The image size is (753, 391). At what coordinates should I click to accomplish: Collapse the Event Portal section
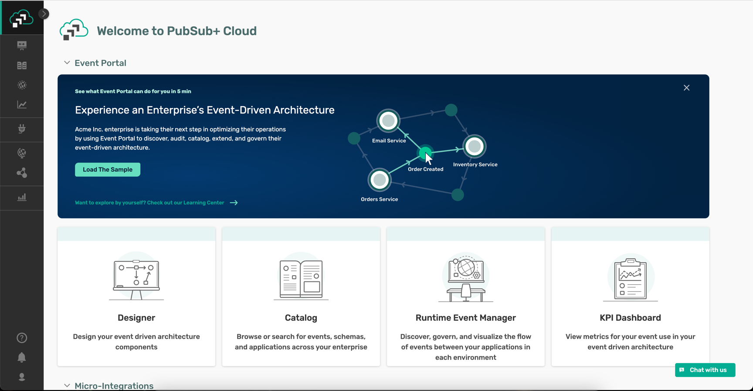pos(67,63)
